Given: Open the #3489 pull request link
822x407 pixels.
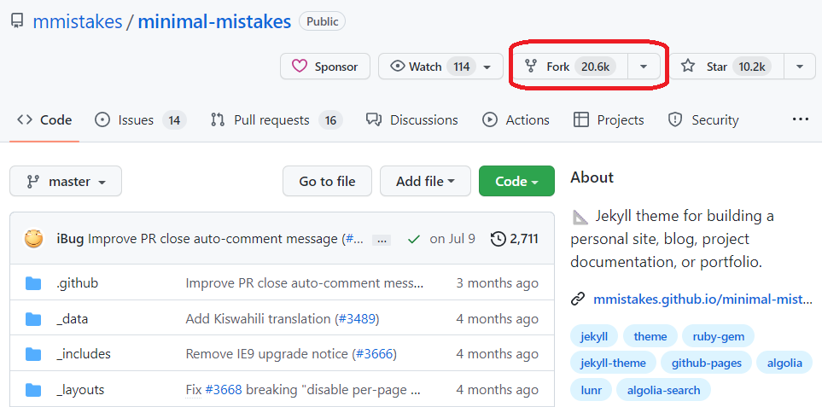Looking at the screenshot, I should pos(357,319).
